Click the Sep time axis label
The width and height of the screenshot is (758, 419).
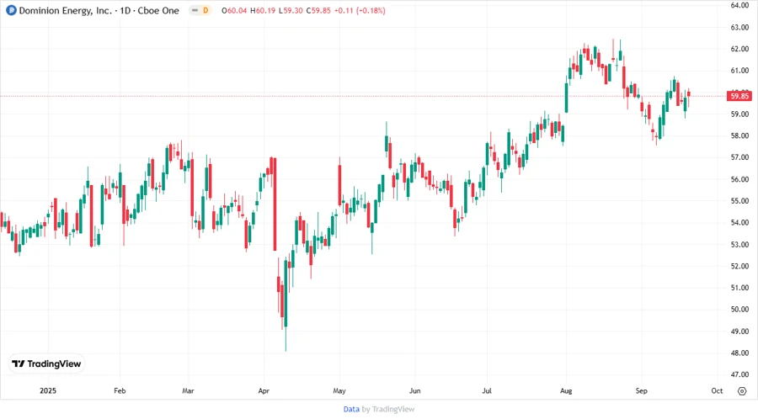coord(641,391)
